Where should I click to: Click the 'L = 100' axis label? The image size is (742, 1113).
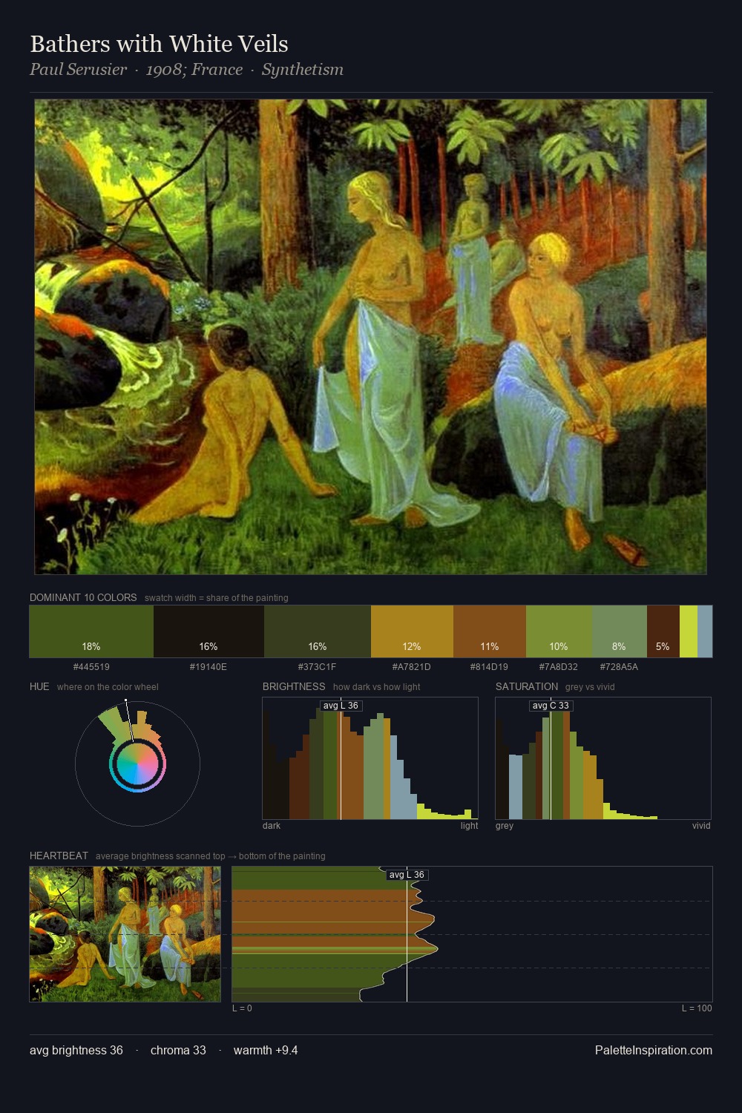coord(697,1008)
